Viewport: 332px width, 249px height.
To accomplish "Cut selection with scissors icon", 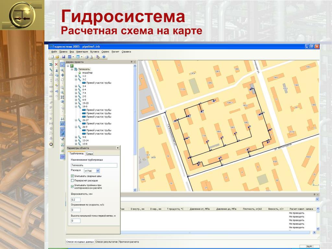I will point(56,70).
